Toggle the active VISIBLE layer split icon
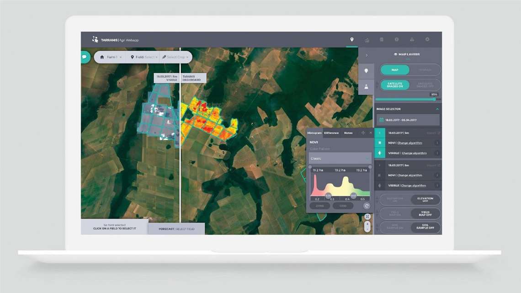The image size is (521, 293). click(x=380, y=153)
